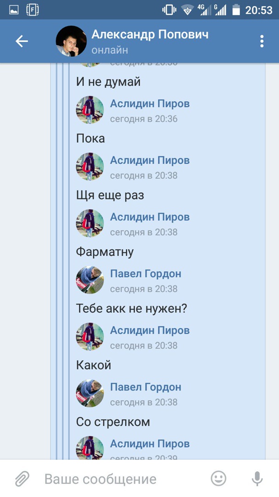Tap the back arrow in the header

pos(22,41)
